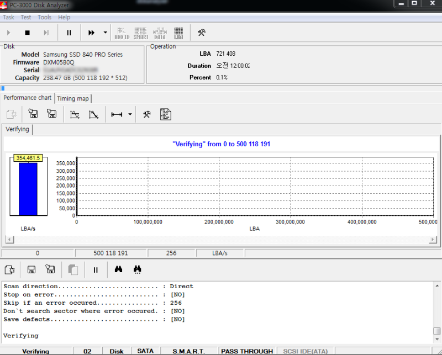This screenshot has width=442, height=355.
Task: Click the model name Samsung SSD 840 PRO Series
Action: (x=83, y=54)
